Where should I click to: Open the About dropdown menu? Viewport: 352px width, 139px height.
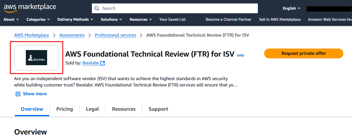tap(11, 19)
